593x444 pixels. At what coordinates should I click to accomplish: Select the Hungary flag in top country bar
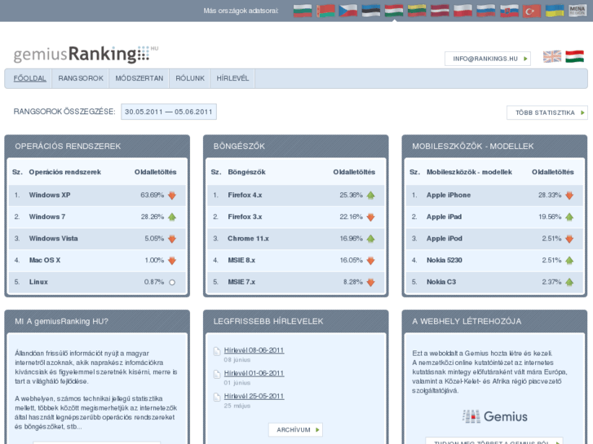[x=394, y=11]
